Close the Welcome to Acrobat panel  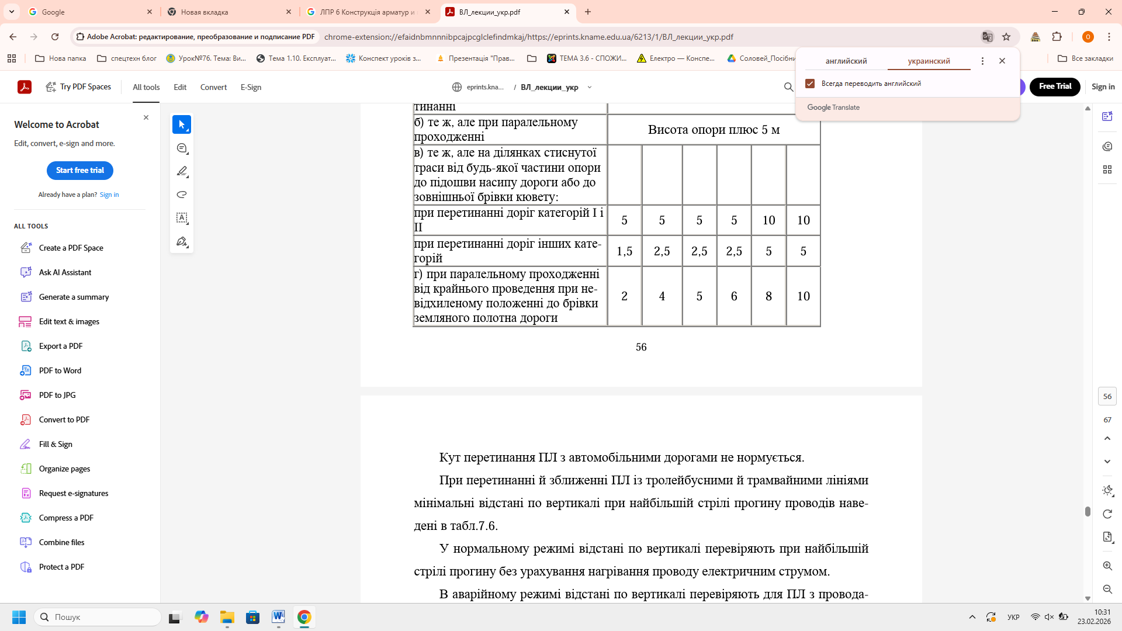tap(146, 117)
